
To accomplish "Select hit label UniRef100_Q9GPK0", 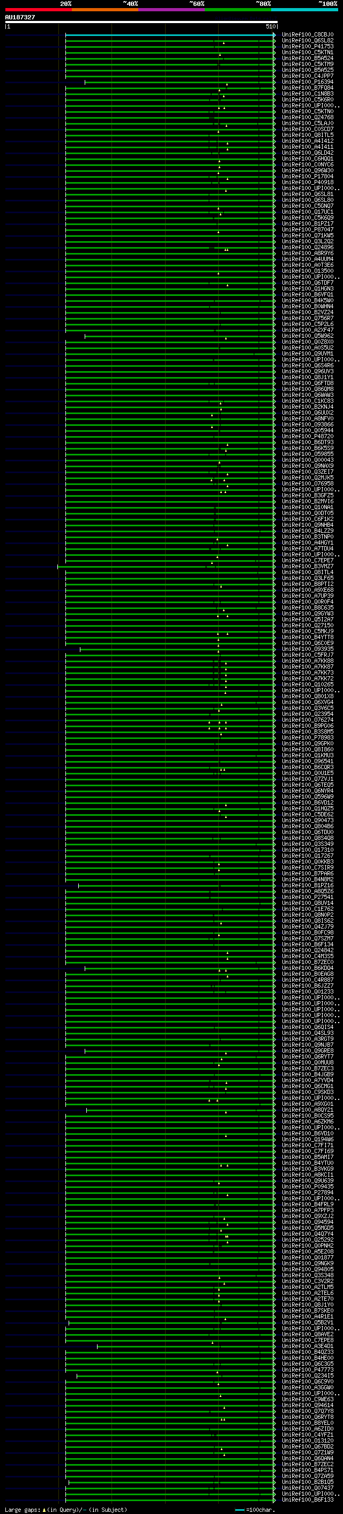I will tap(308, 743).
